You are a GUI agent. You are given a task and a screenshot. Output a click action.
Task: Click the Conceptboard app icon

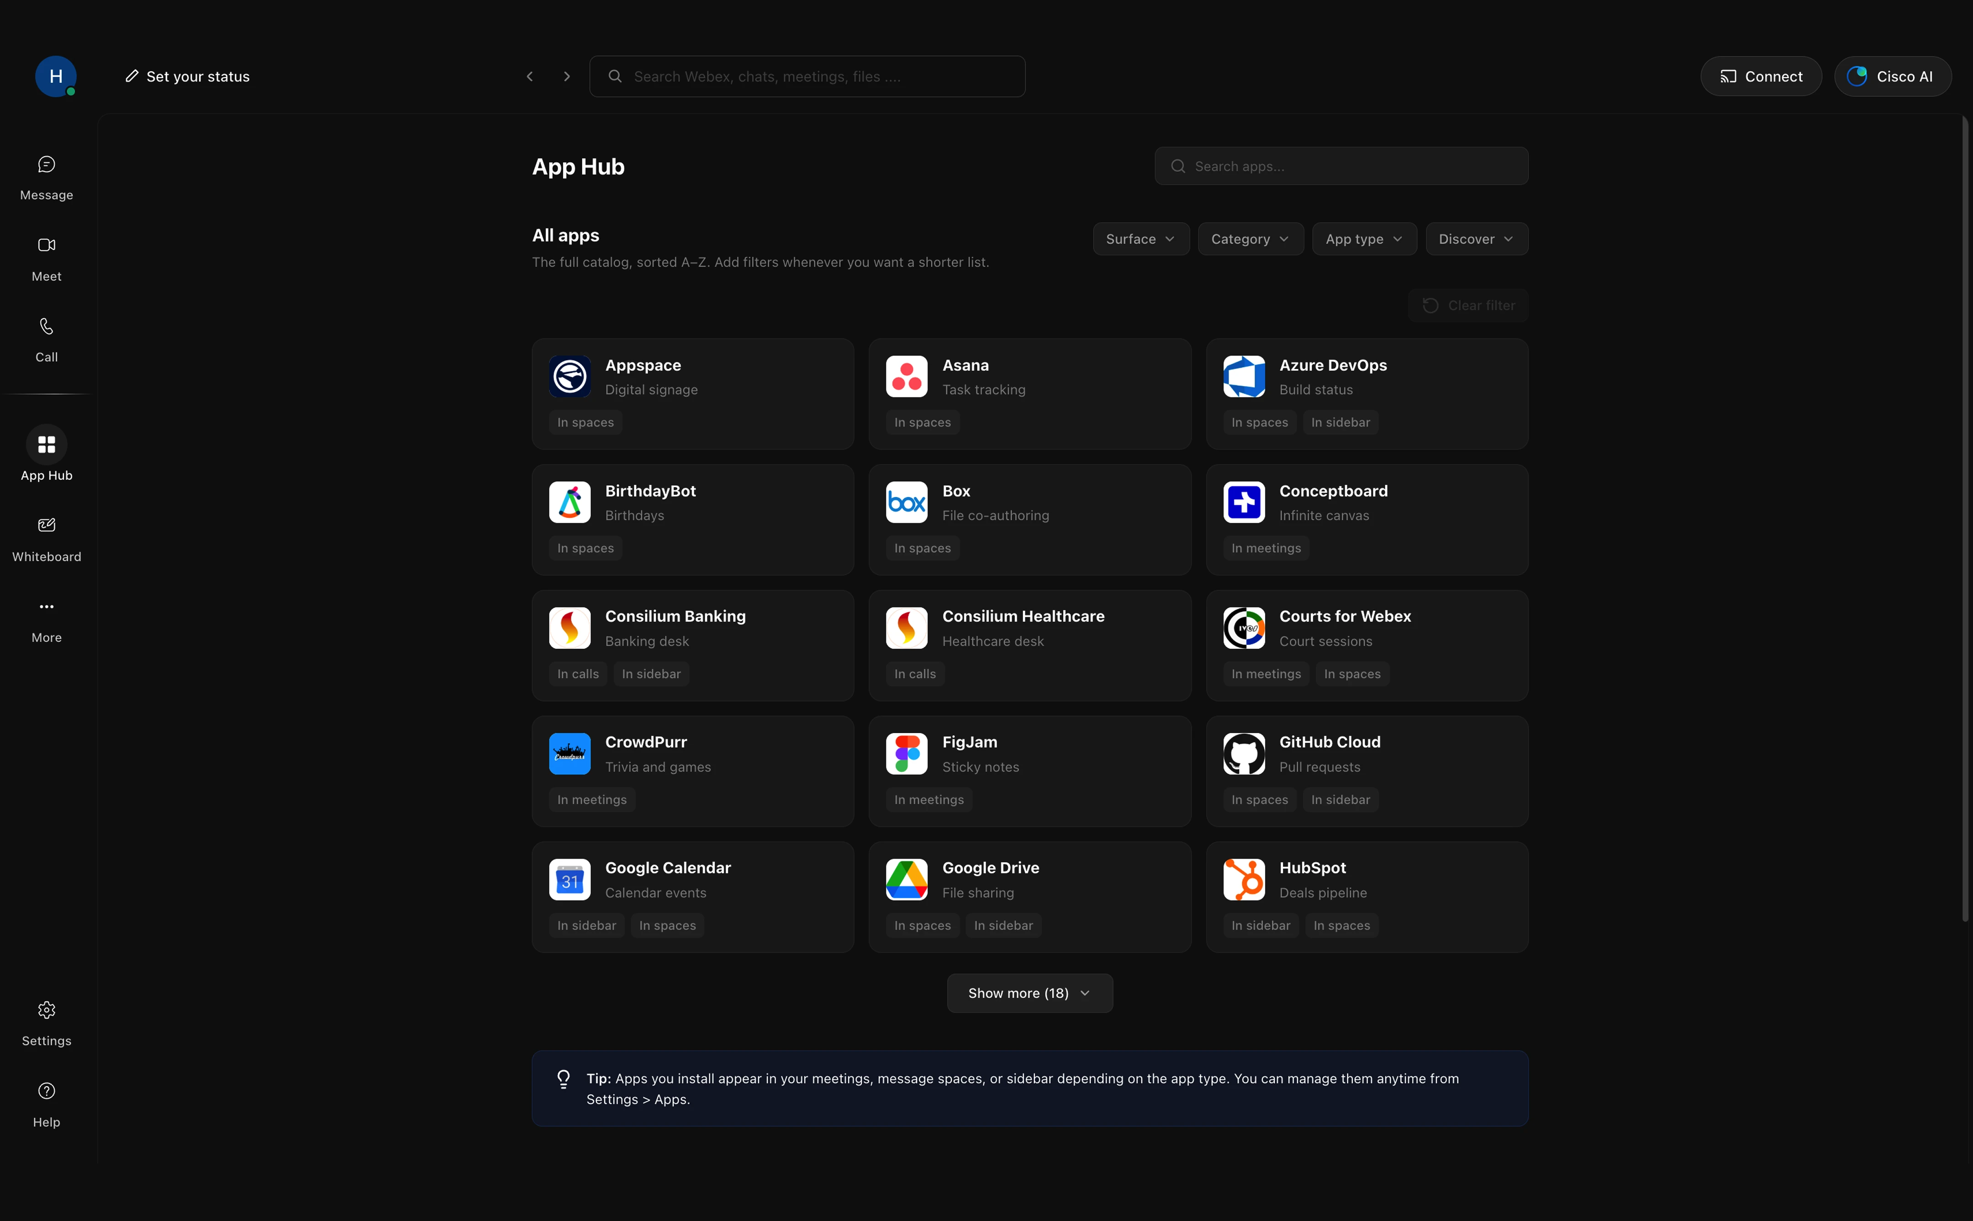(1244, 502)
